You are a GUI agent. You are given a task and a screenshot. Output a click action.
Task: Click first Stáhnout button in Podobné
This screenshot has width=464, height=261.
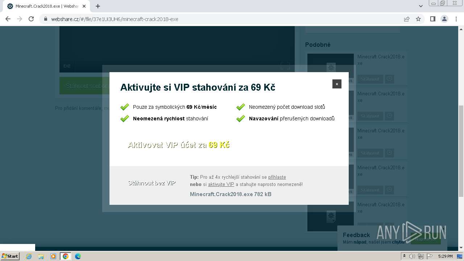pyautogui.click(x=370, y=79)
